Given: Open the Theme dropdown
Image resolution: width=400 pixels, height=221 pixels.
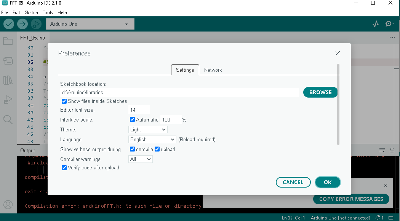Looking at the screenshot, I should pos(148,129).
